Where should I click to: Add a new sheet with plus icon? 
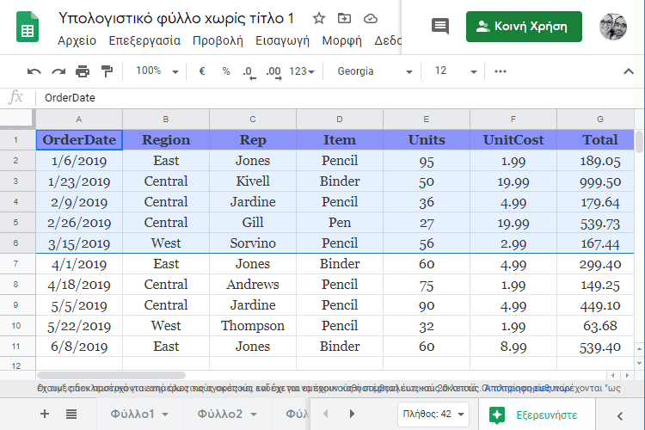click(45, 414)
